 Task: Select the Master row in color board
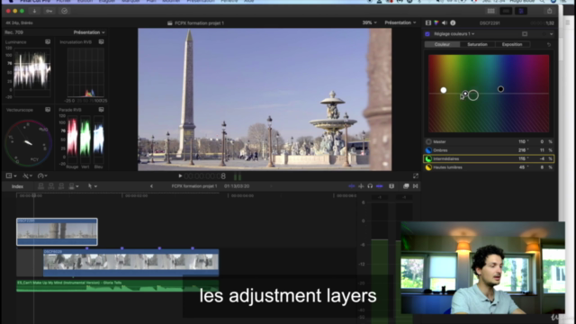click(x=489, y=141)
